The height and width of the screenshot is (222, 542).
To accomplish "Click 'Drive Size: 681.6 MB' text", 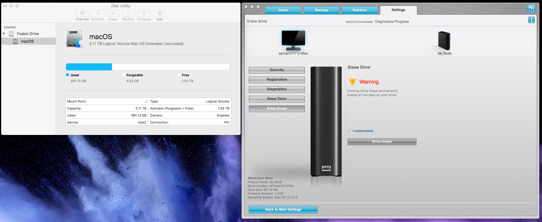I will [x=263, y=190].
